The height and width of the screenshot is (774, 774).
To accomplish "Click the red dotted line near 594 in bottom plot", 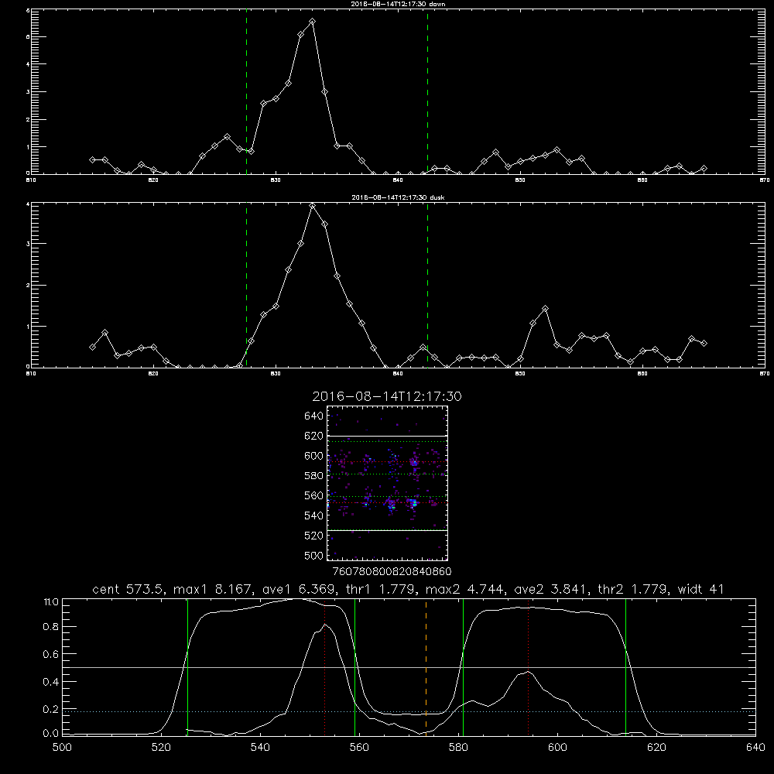I will [528, 667].
